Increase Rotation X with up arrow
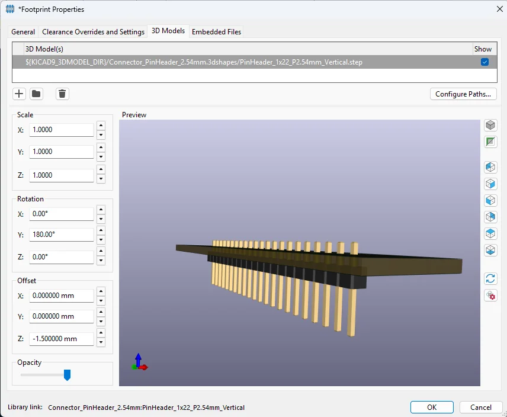The width and height of the screenshot is (507, 417). pyautogui.click(x=101, y=210)
